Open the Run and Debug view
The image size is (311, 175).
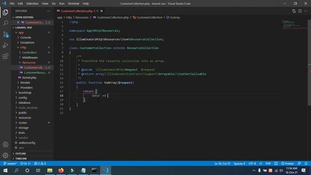click(x=5, y=45)
